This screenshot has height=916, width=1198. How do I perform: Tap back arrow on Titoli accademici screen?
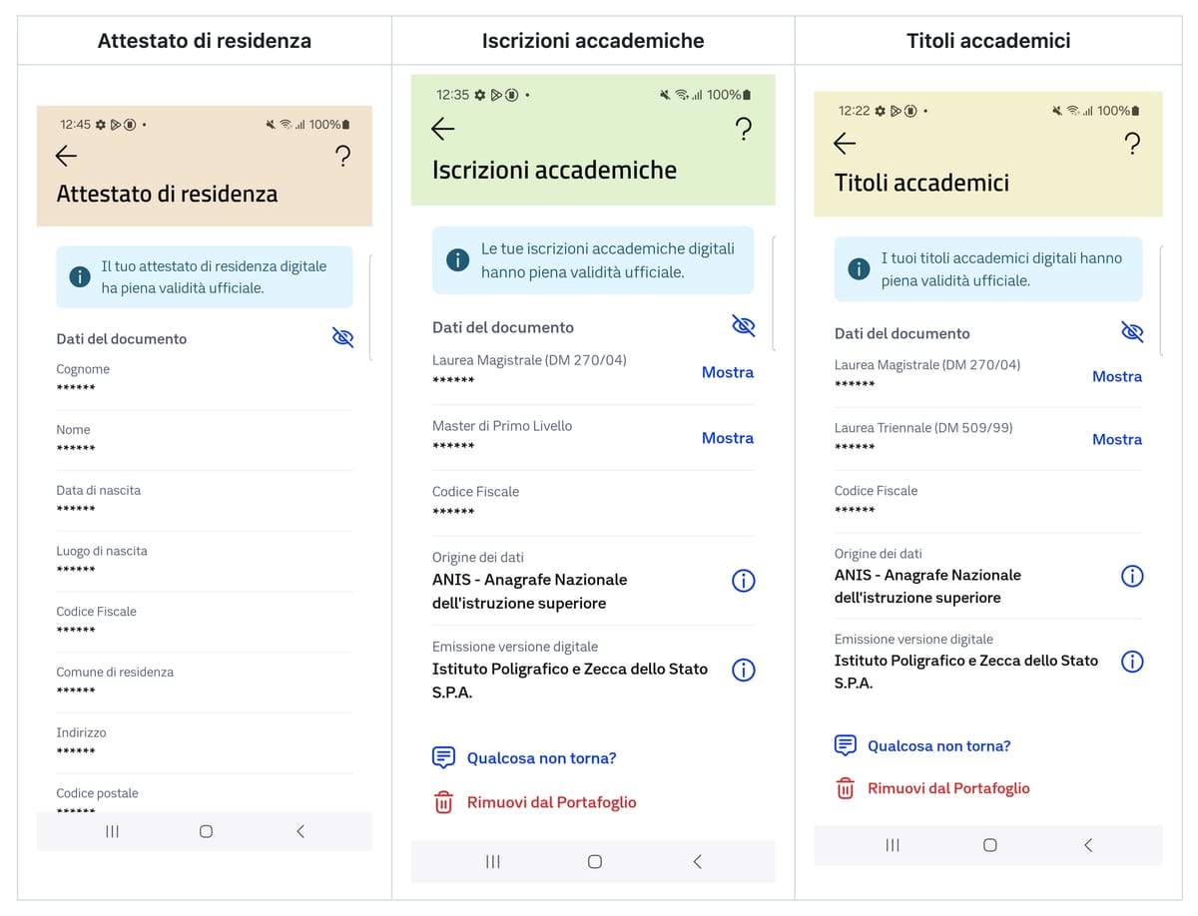point(845,144)
